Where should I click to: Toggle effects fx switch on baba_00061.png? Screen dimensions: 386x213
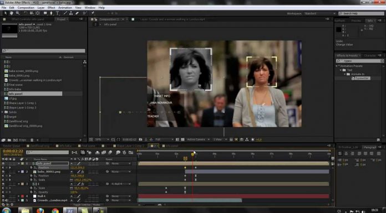pos(83,172)
